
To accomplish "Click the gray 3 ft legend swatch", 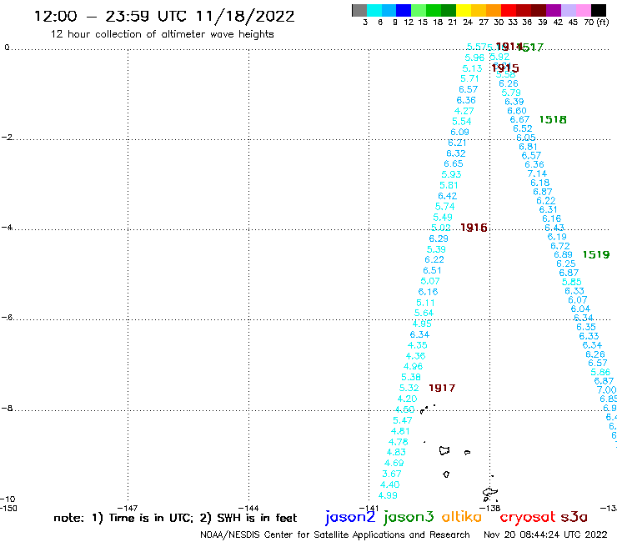I will coord(359,10).
